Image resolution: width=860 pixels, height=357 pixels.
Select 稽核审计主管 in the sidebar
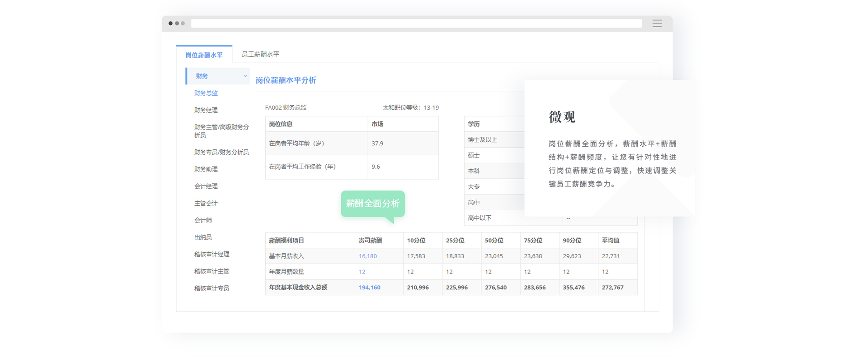tap(212, 271)
